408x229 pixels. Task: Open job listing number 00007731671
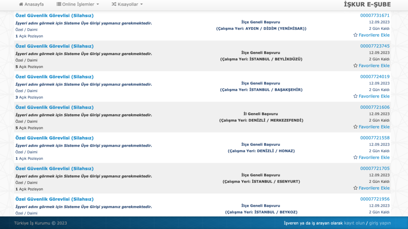tap(375, 16)
